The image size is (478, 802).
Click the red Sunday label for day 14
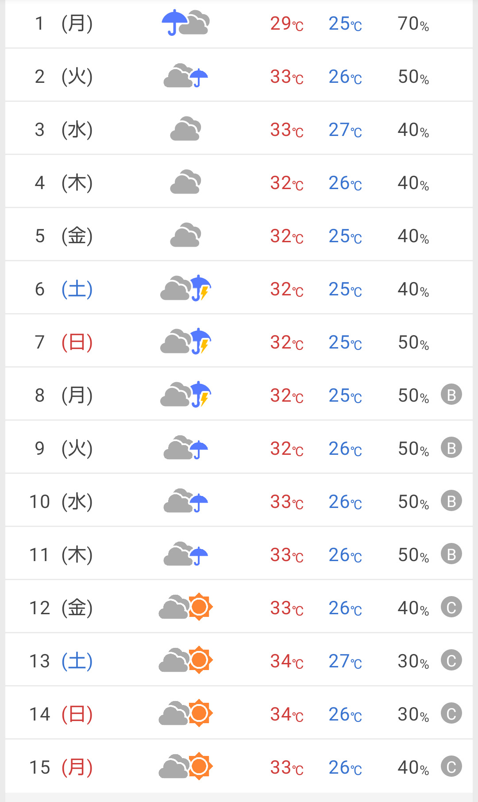coord(77,714)
